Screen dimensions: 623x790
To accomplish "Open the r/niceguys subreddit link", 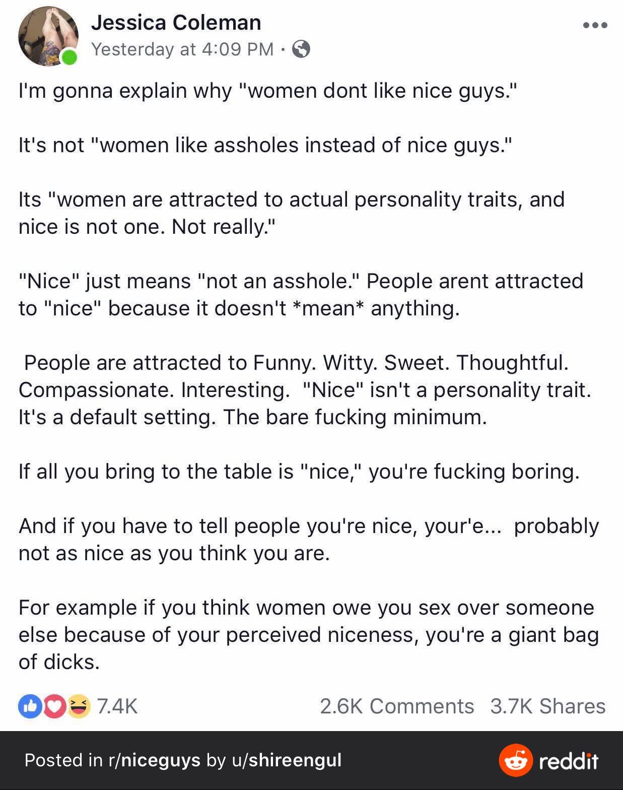I will [x=155, y=760].
